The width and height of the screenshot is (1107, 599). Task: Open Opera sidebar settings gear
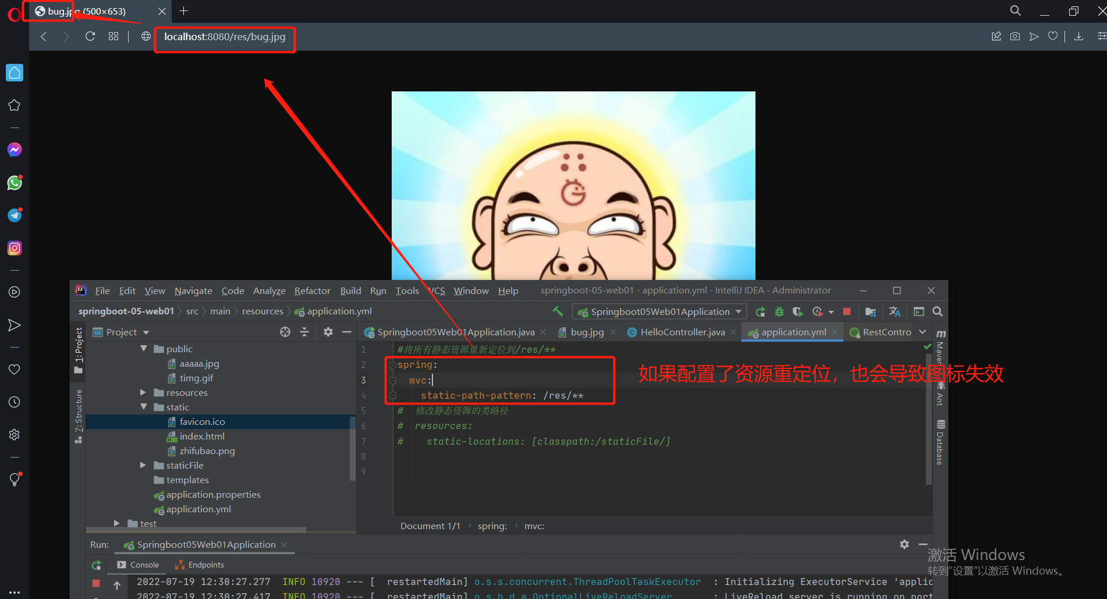pyautogui.click(x=15, y=435)
